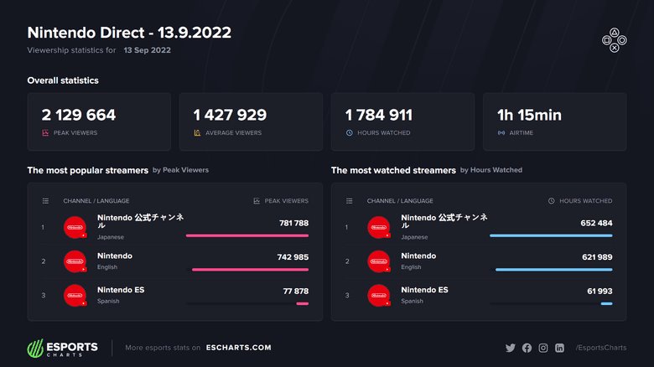Click Japanese channel name in Peak Viewers table
Viewport: 654px width, 367px height.
141,221
